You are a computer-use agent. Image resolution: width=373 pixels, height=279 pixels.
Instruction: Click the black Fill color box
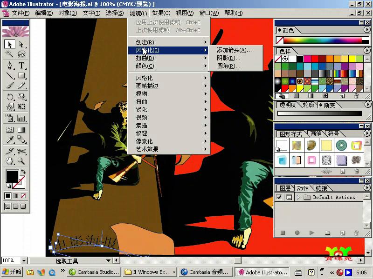(x=13, y=176)
